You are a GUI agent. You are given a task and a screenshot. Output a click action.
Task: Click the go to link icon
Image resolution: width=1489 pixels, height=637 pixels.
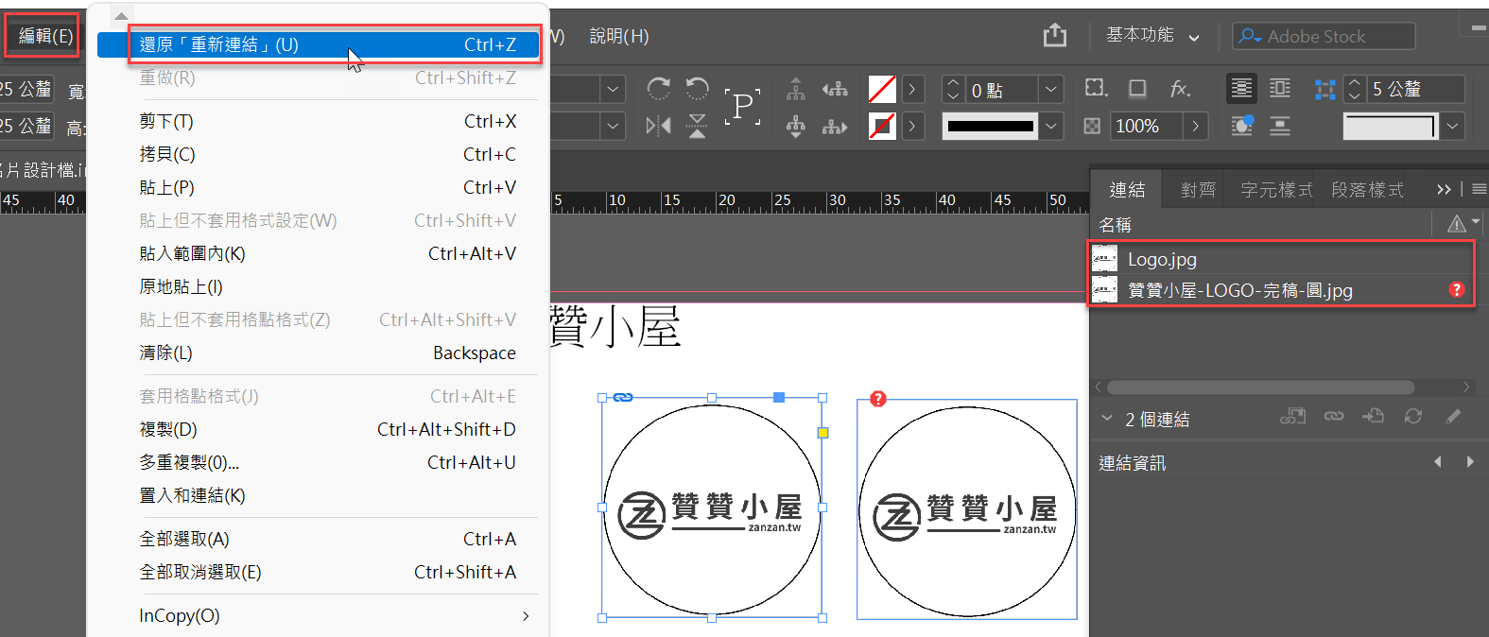1373,416
